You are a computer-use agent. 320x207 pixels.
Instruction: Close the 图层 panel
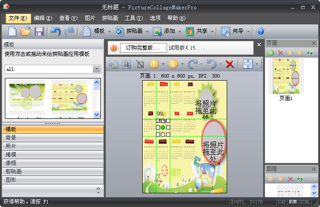point(314,169)
